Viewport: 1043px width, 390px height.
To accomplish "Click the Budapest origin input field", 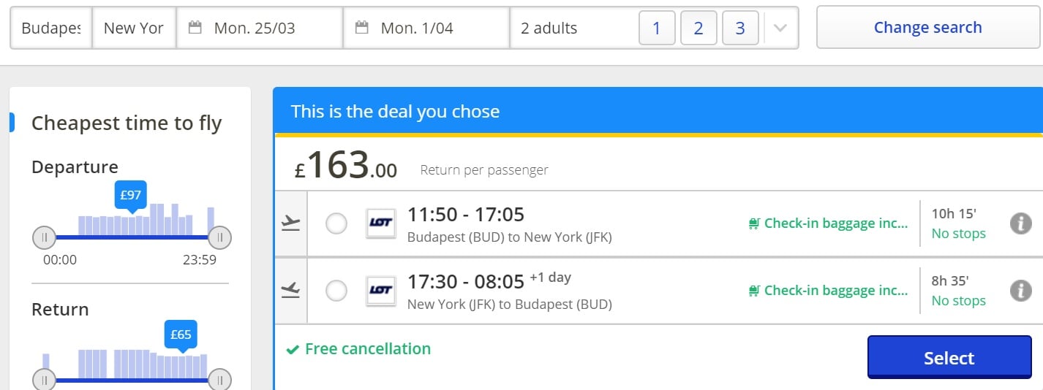I will (51, 28).
